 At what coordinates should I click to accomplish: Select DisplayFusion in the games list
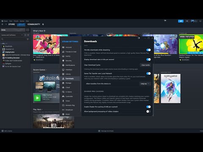tap(10, 52)
